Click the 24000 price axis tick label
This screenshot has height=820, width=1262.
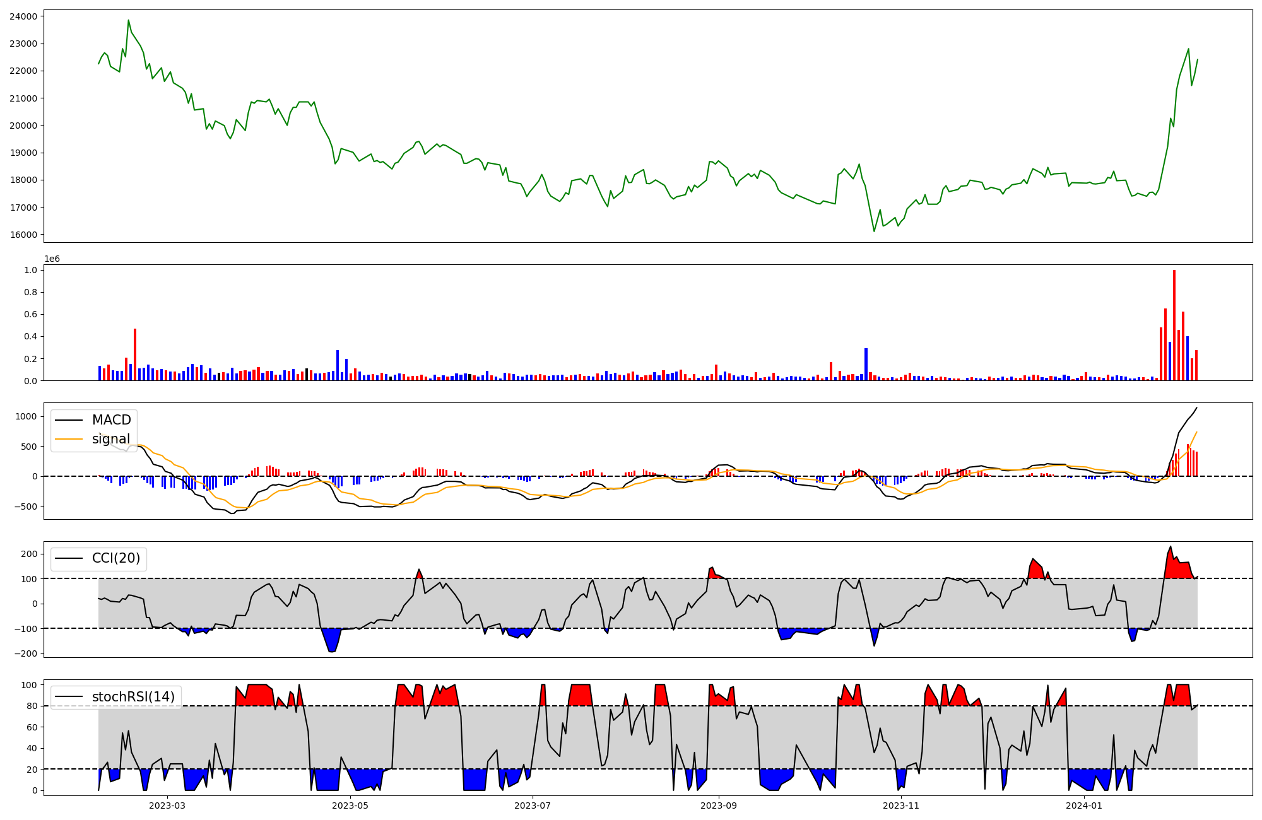23,16
